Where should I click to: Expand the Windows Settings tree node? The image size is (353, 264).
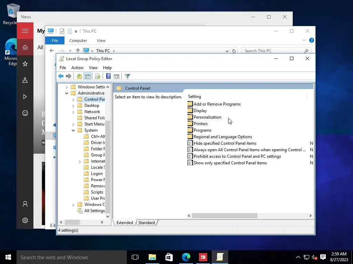pyautogui.click(x=67, y=87)
